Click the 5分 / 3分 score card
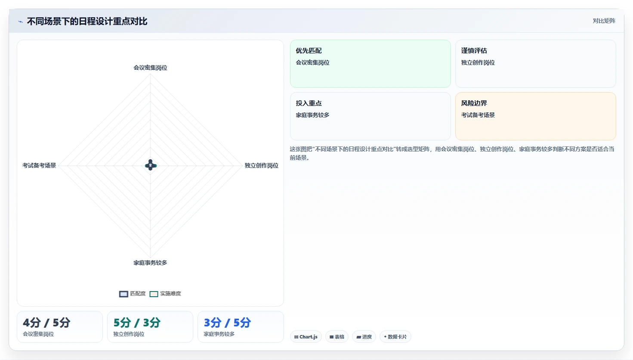 pos(150,327)
